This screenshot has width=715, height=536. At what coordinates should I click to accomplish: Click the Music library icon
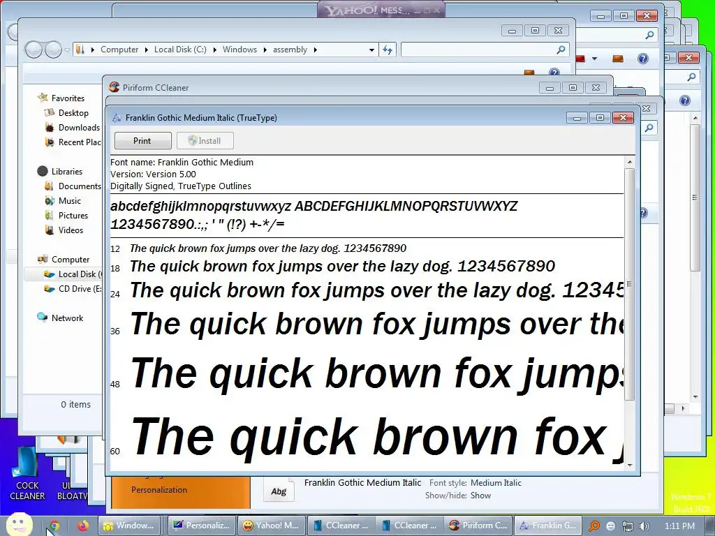(x=50, y=200)
